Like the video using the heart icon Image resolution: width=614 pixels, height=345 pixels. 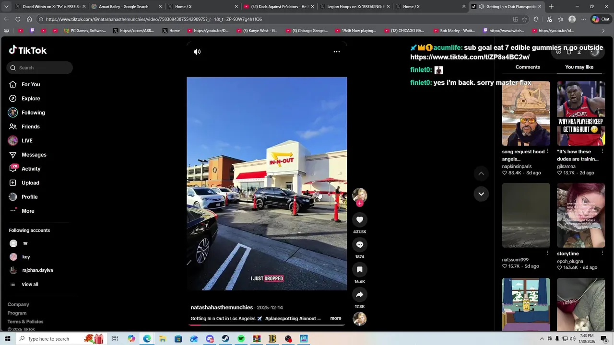click(x=359, y=219)
